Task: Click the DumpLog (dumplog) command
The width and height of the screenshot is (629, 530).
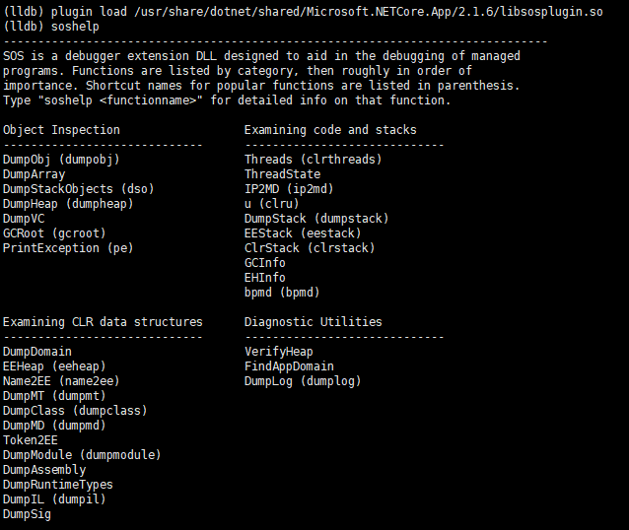Action: 303,381
